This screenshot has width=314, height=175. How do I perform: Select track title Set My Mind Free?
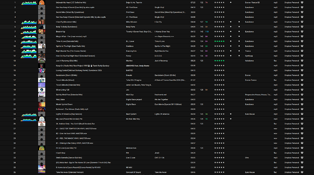69,95
